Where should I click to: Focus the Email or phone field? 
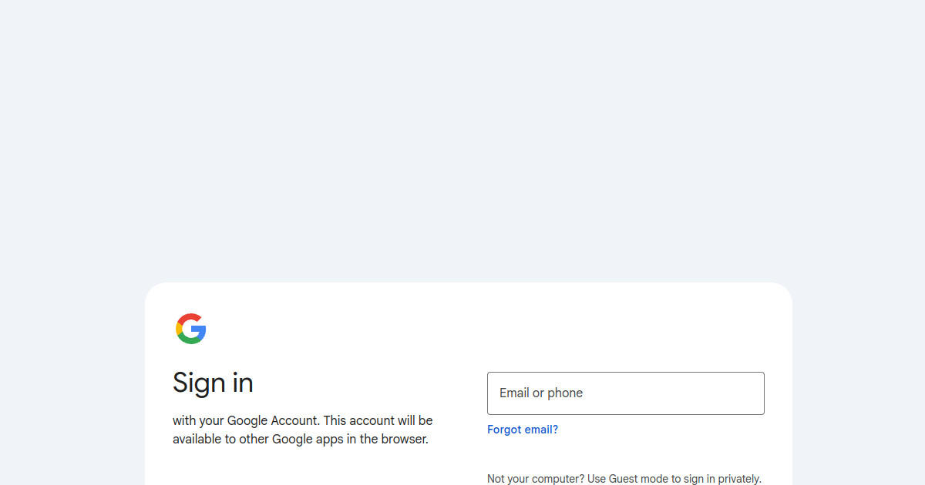[626, 393]
